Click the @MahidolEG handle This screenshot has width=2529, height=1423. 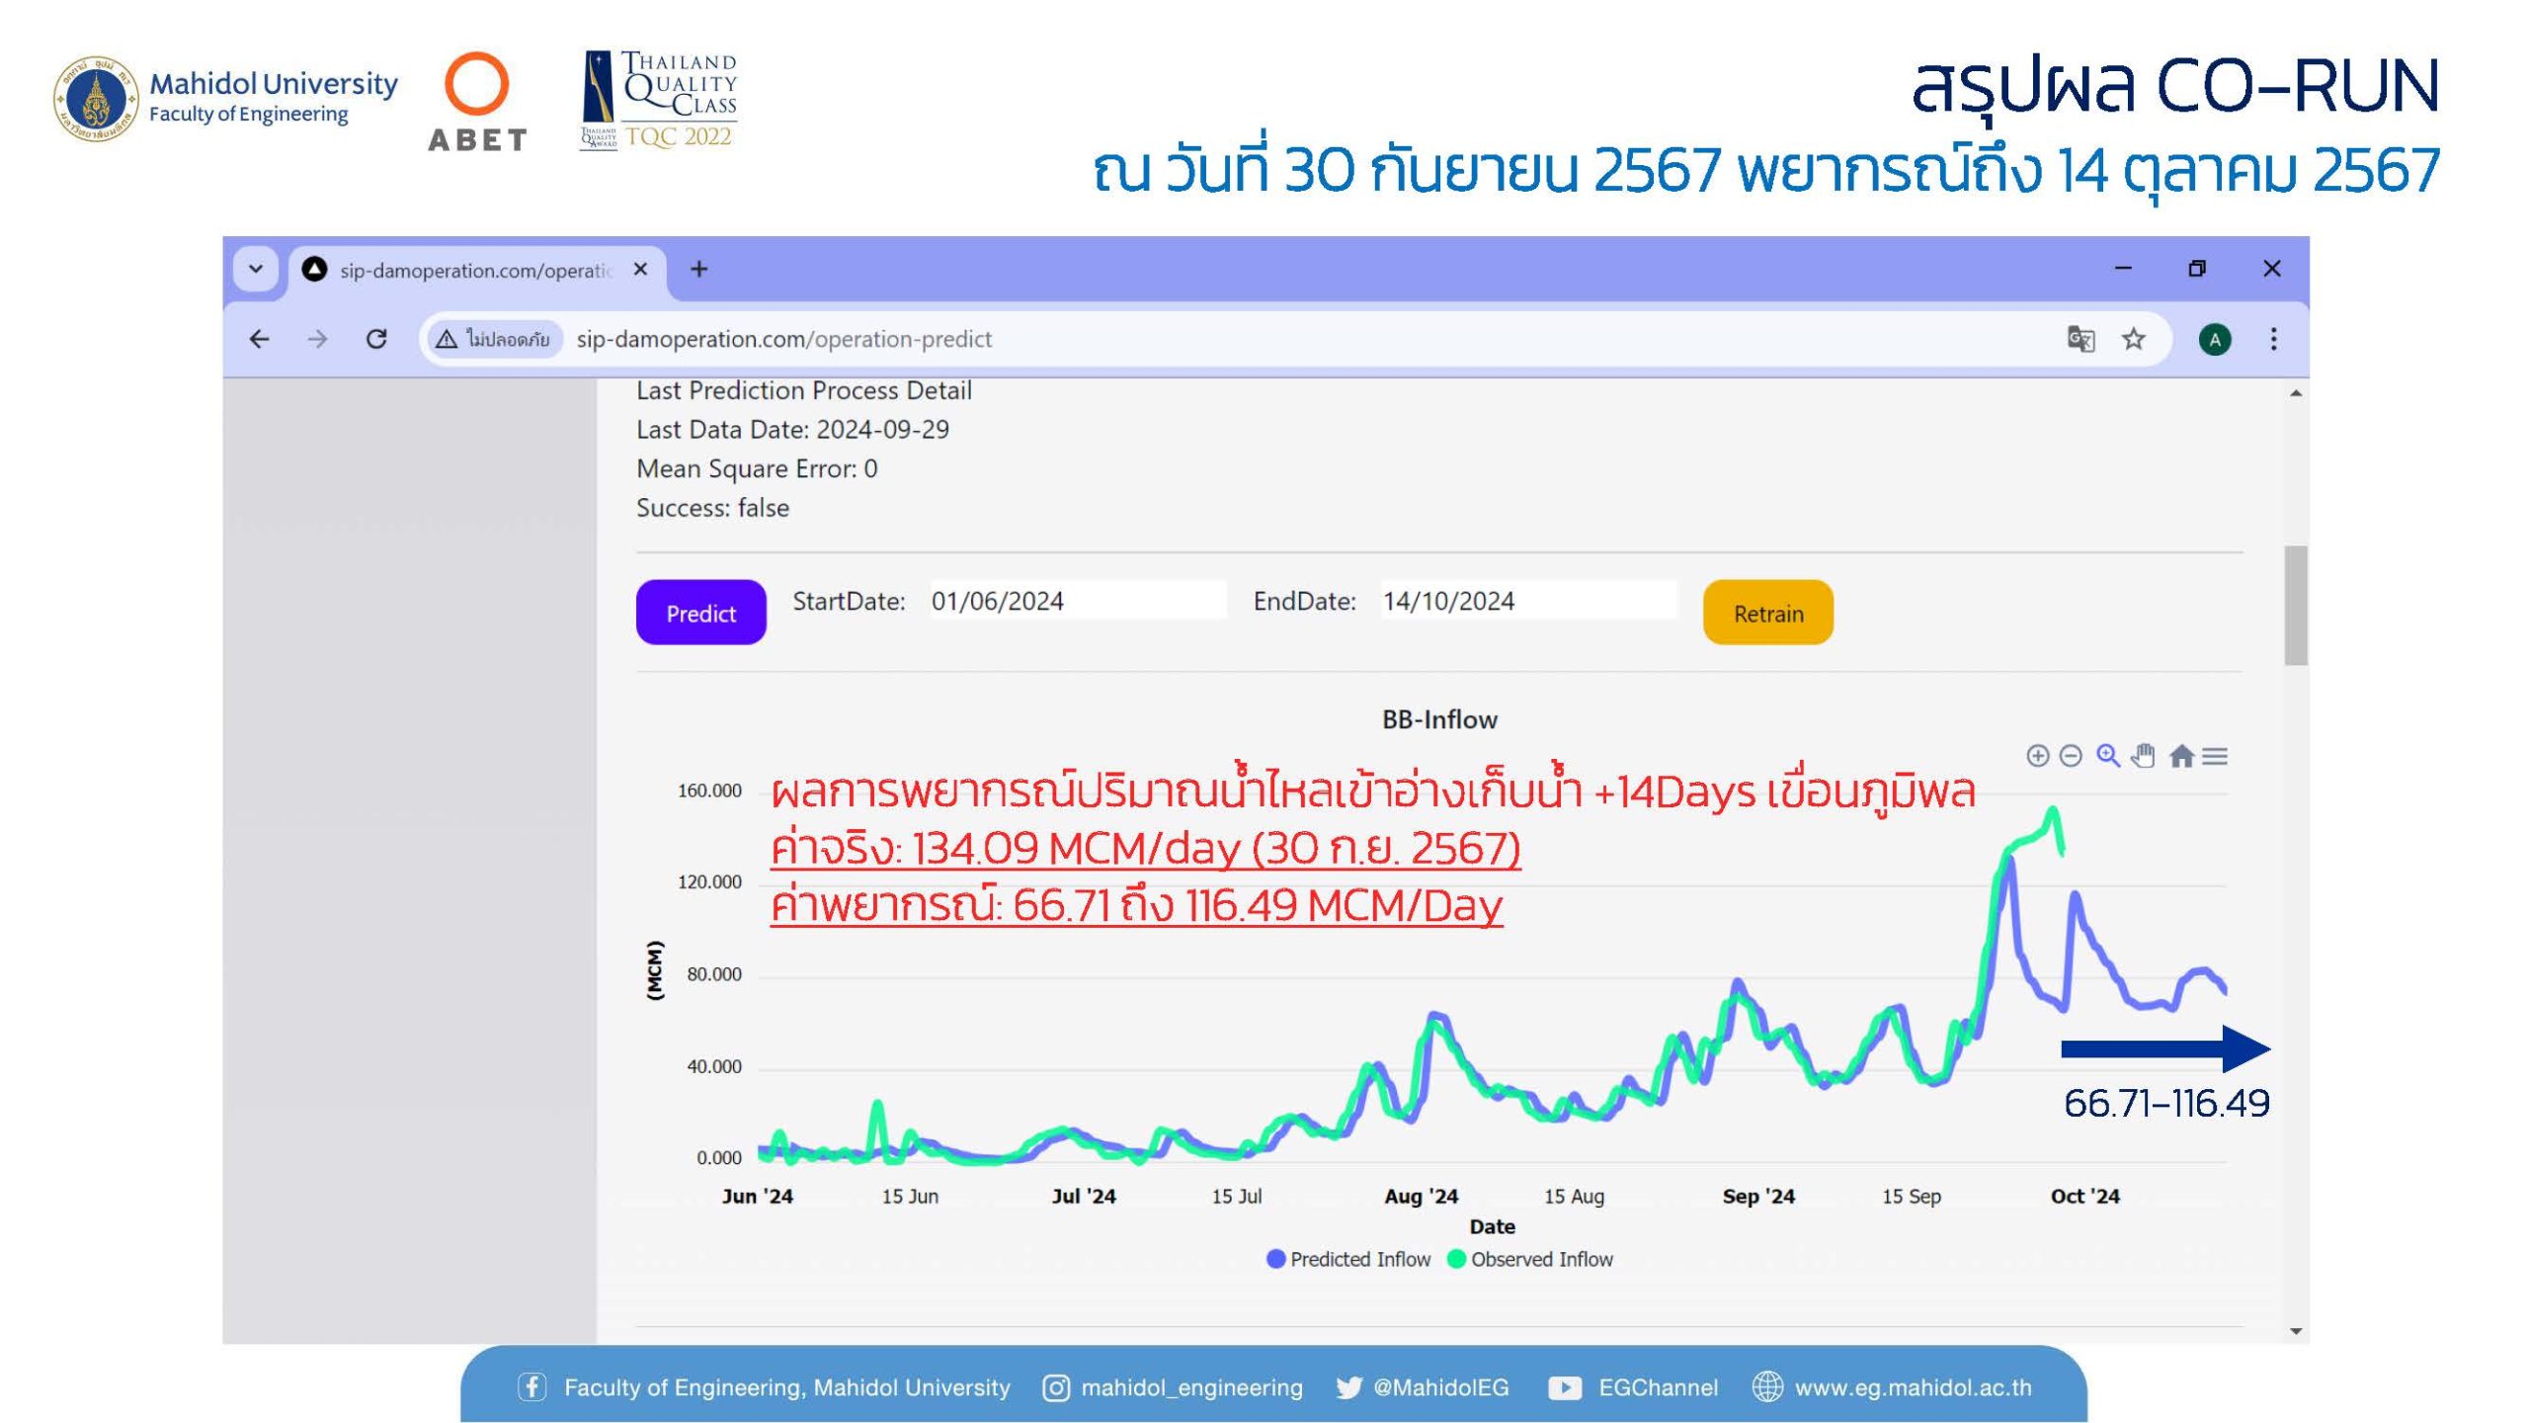1441,1388
